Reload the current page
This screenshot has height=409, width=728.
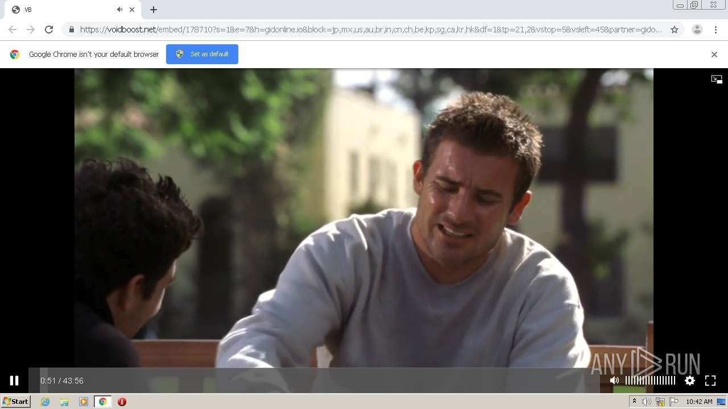pyautogui.click(x=49, y=30)
